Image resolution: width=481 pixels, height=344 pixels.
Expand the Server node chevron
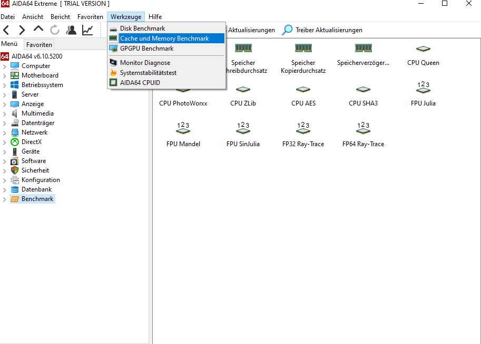(4, 95)
